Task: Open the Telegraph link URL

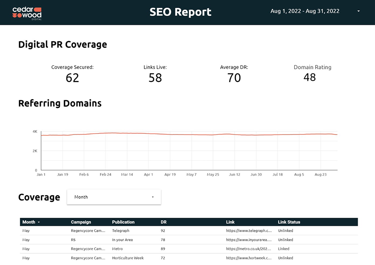Action: coord(249,231)
